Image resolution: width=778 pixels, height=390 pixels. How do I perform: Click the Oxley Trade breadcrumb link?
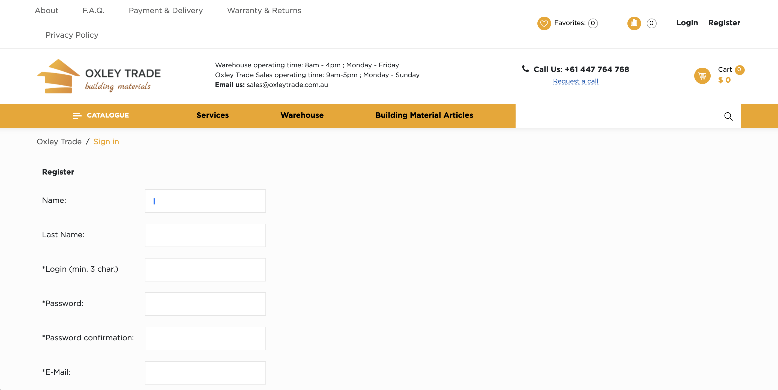pos(59,142)
